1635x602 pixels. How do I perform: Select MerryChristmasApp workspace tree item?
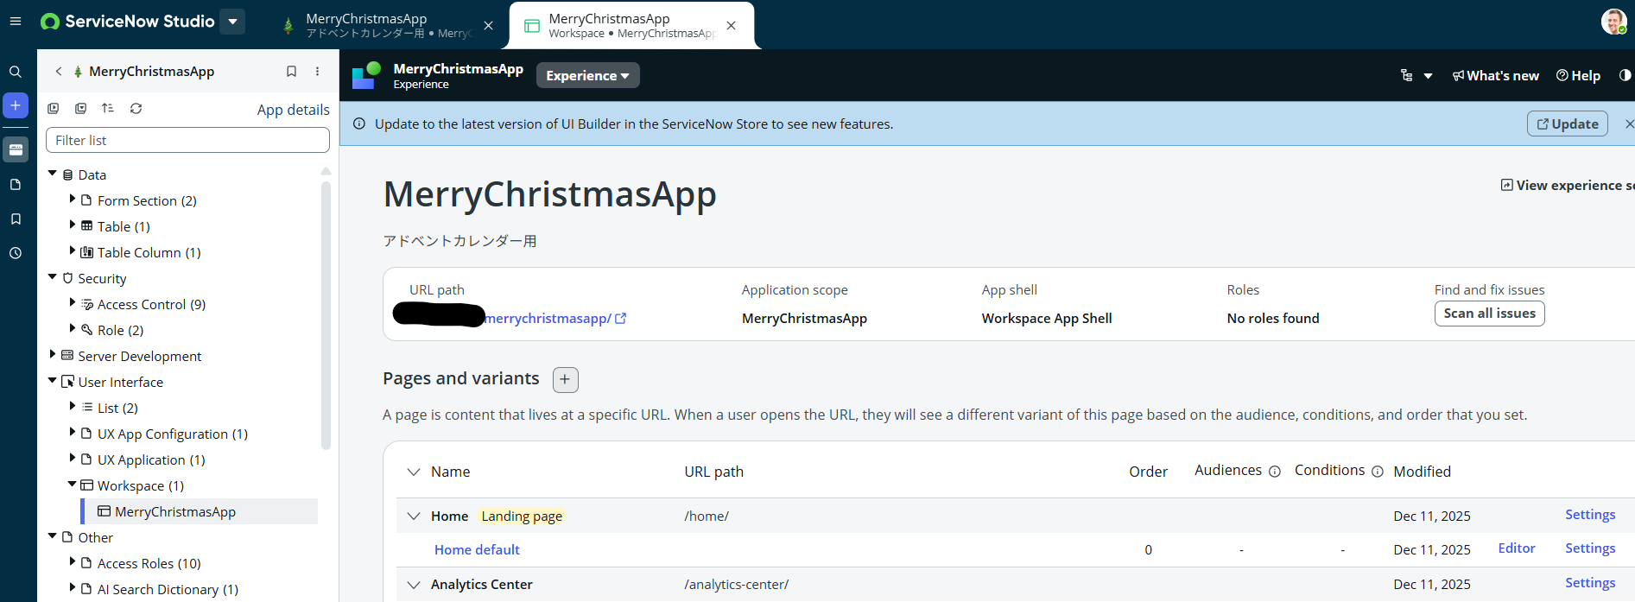200,511
